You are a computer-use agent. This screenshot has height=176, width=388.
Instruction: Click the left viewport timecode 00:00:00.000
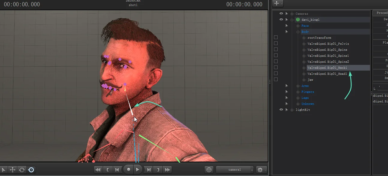[22, 4]
